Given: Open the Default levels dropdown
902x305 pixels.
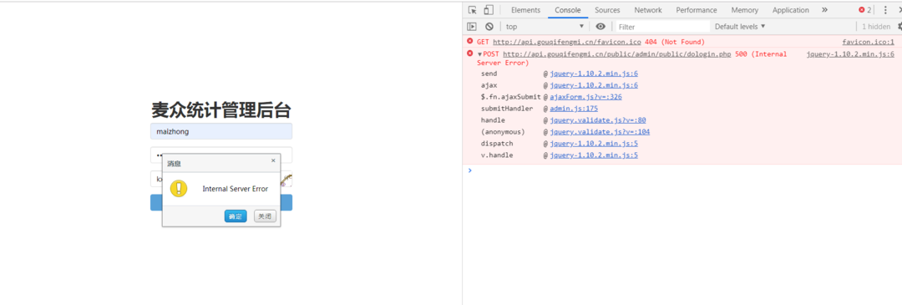Looking at the screenshot, I should click(740, 27).
